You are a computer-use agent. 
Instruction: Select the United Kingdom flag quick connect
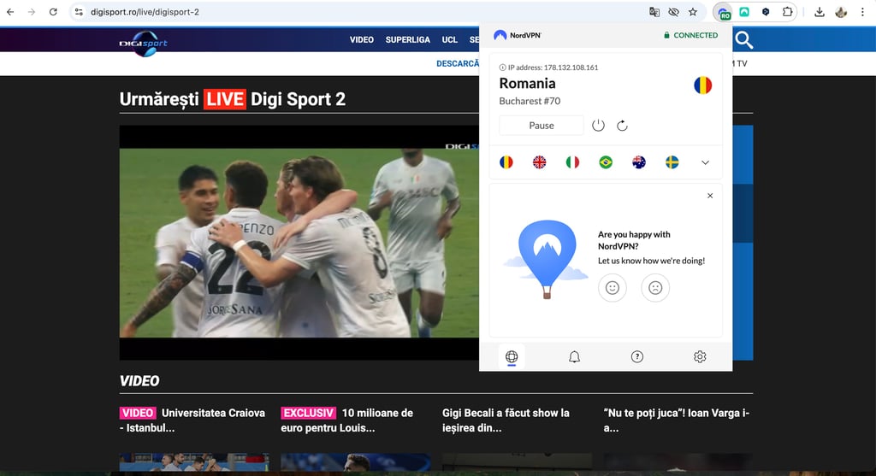[539, 162]
